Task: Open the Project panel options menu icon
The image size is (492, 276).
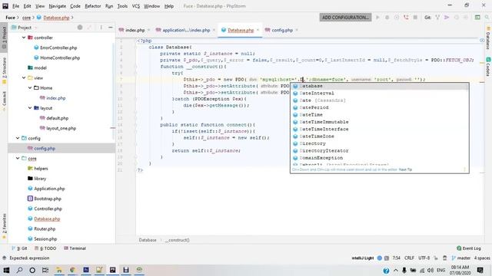Action: (x=101, y=28)
